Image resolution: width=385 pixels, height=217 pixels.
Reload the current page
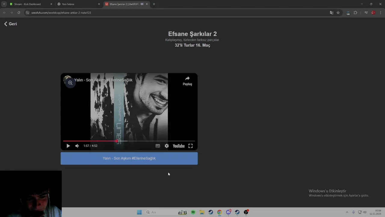(19, 13)
